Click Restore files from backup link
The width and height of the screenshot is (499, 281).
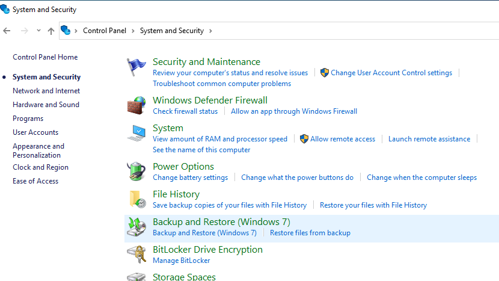click(310, 233)
